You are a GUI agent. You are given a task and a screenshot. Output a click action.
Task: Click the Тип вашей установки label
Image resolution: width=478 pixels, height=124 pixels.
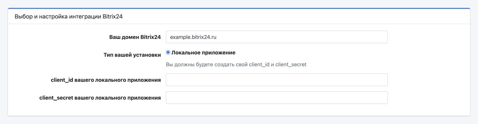point(132,55)
